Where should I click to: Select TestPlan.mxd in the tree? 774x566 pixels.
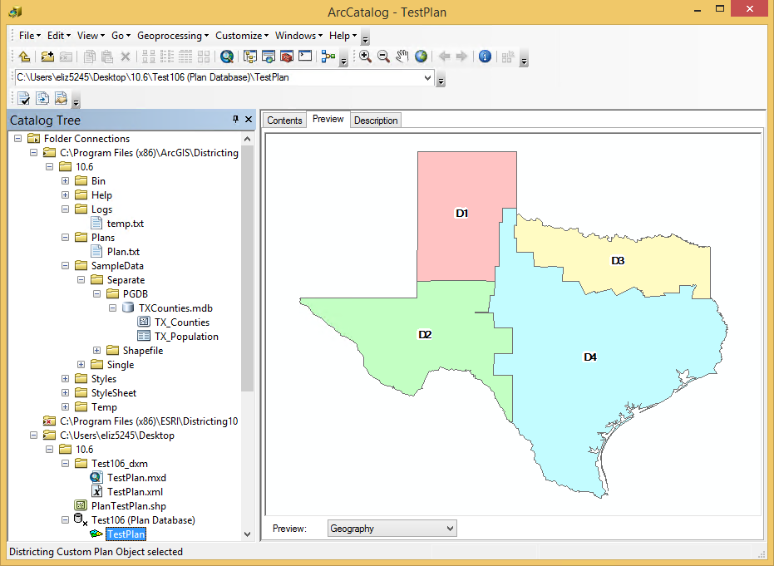(x=136, y=478)
